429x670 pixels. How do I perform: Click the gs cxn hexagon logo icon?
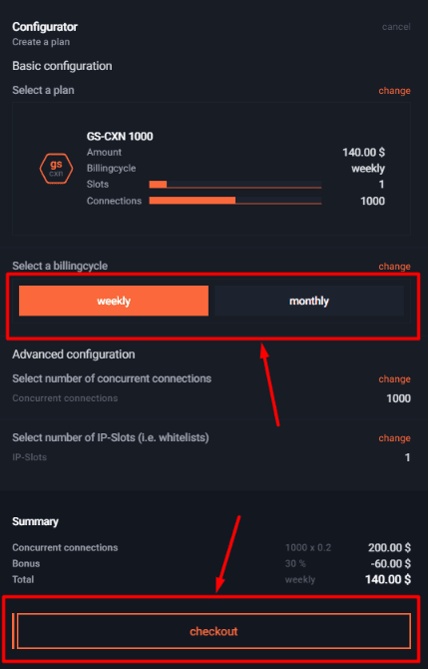pos(56,169)
